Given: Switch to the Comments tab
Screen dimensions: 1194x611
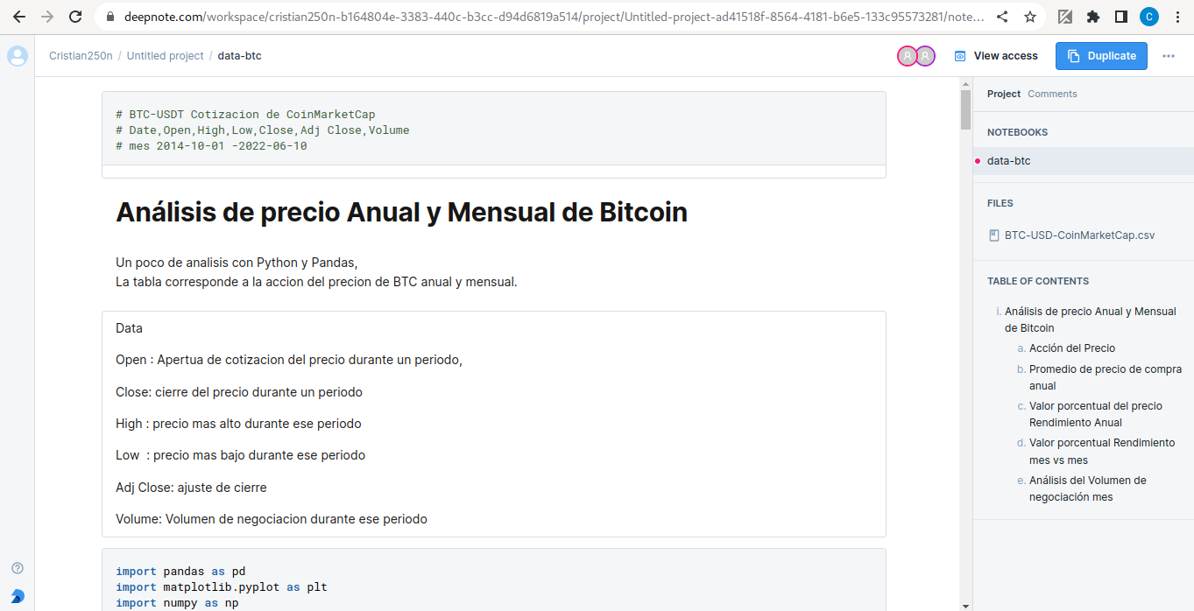Looking at the screenshot, I should point(1052,94).
